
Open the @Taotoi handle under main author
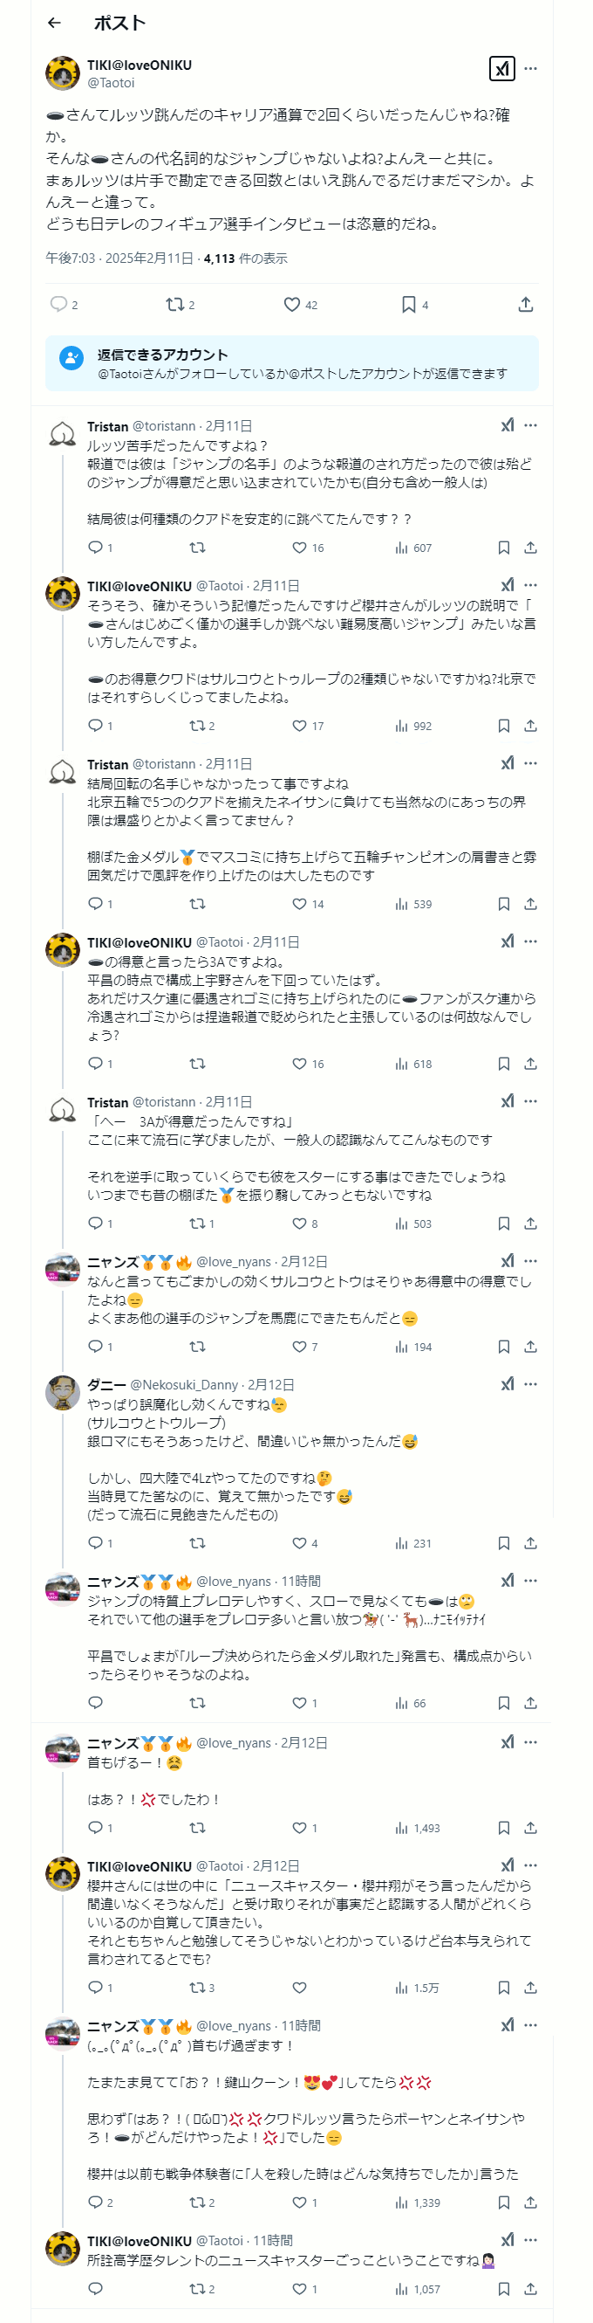pyautogui.click(x=111, y=83)
